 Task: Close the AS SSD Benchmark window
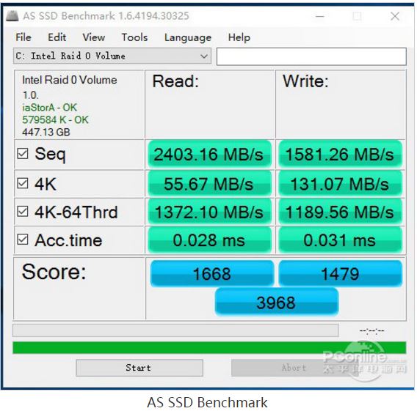[x=395, y=16]
